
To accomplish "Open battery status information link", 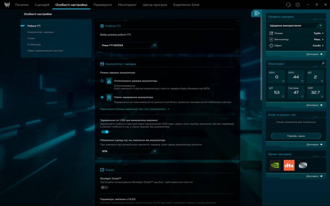I will click(x=135, y=109).
